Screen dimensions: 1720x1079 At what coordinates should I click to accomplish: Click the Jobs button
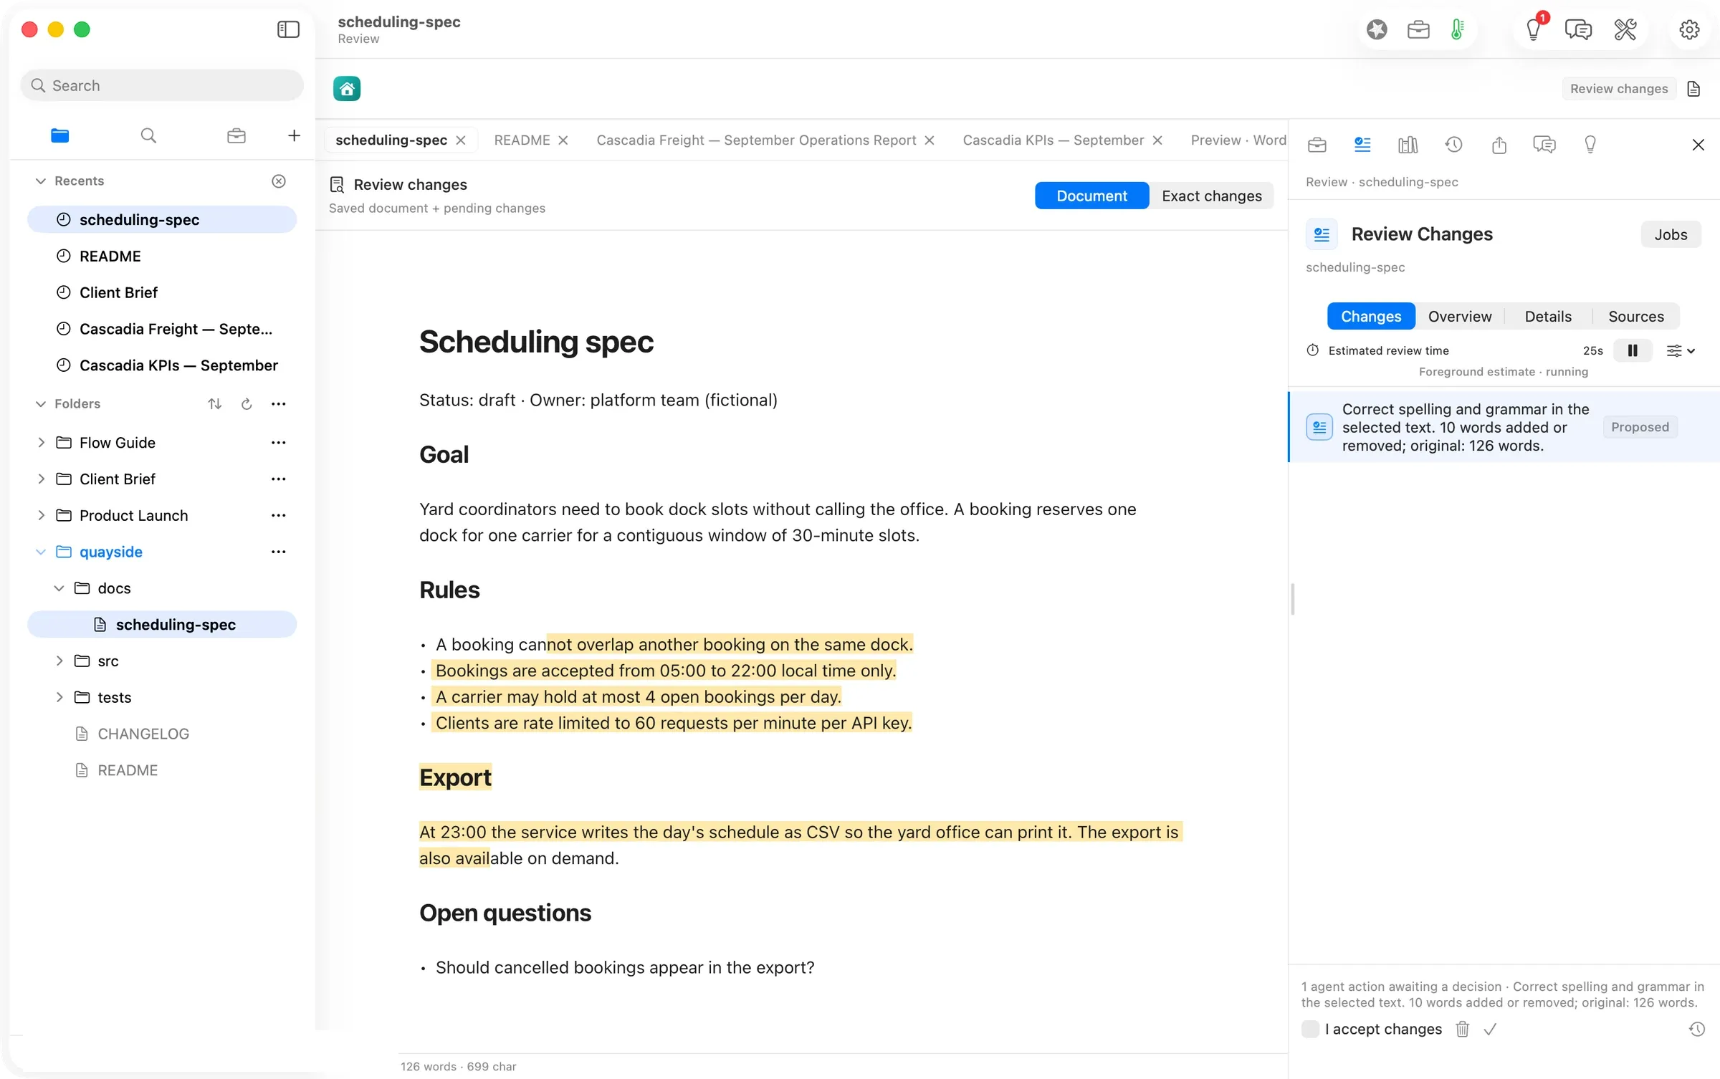click(x=1670, y=234)
